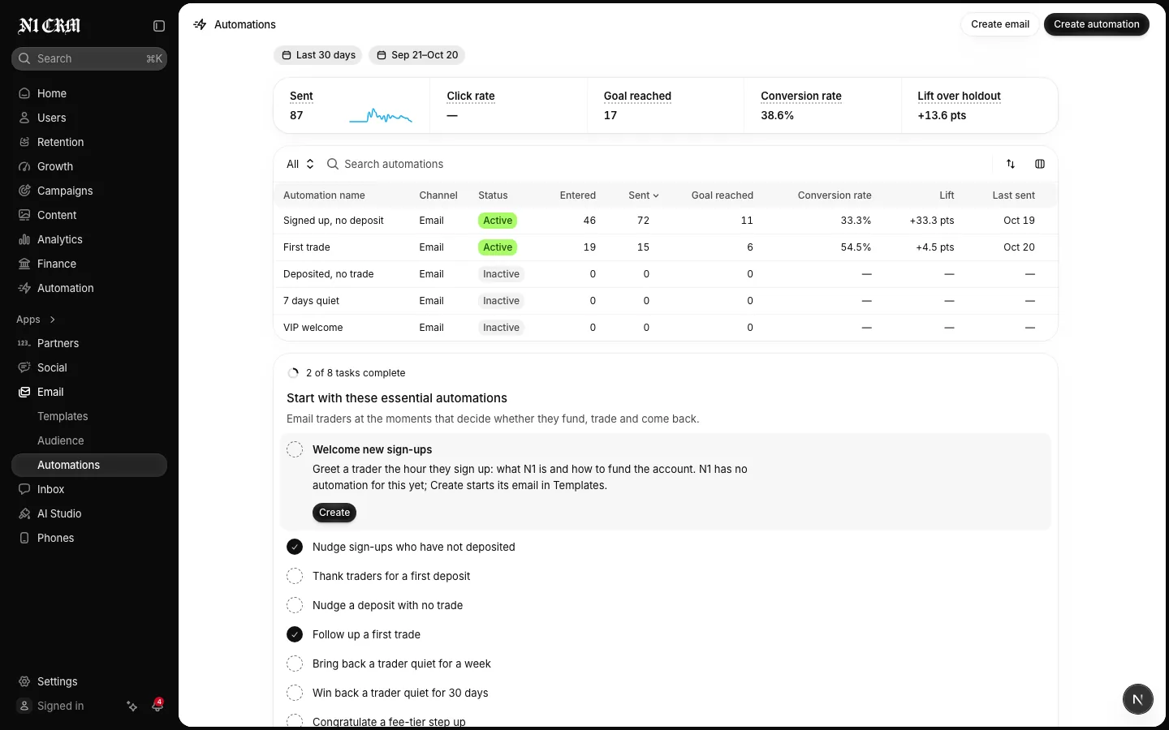Check Thank traders for a first deposit

295,576
